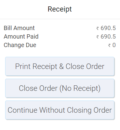Viewport: 120px width, 130px height.
Task: Click the Change Due label
Action: tap(20, 45)
